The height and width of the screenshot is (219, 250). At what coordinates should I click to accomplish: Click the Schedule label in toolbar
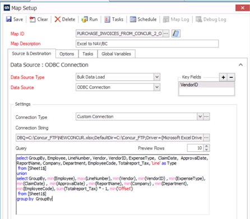point(147,19)
